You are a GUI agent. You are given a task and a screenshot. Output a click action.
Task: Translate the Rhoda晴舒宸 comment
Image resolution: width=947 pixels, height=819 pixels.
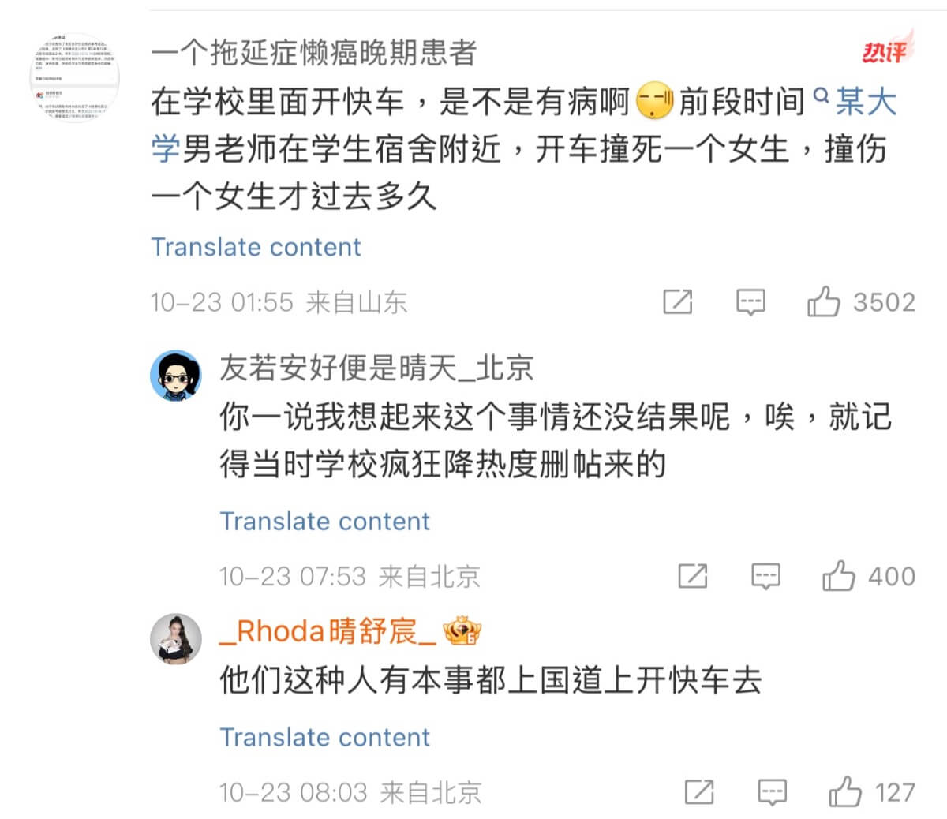point(324,737)
